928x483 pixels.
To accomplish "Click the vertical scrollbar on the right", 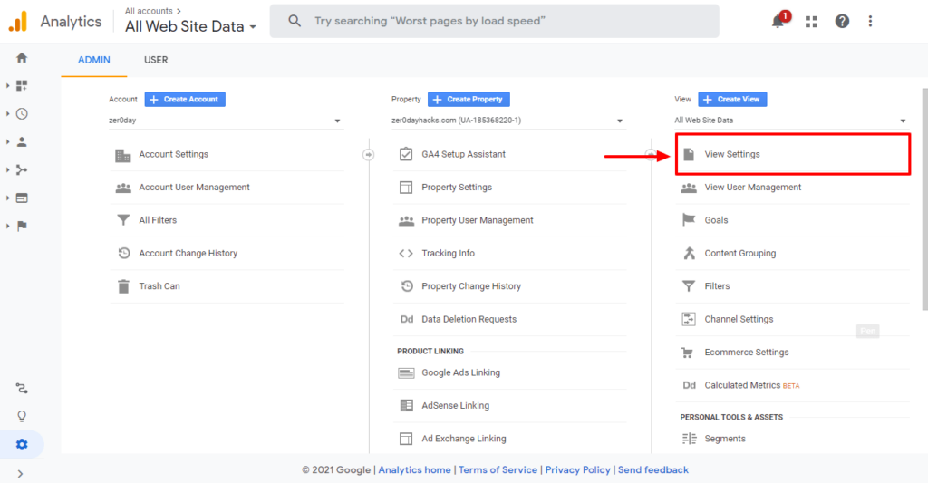I will (x=923, y=199).
